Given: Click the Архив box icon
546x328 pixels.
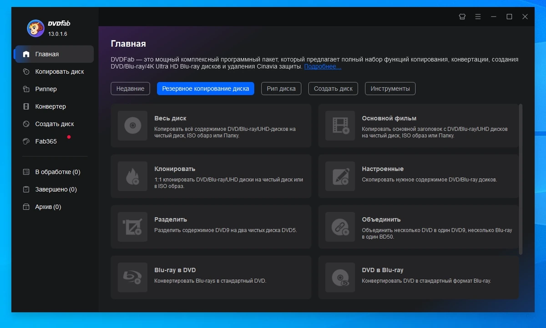Looking at the screenshot, I should tap(26, 207).
